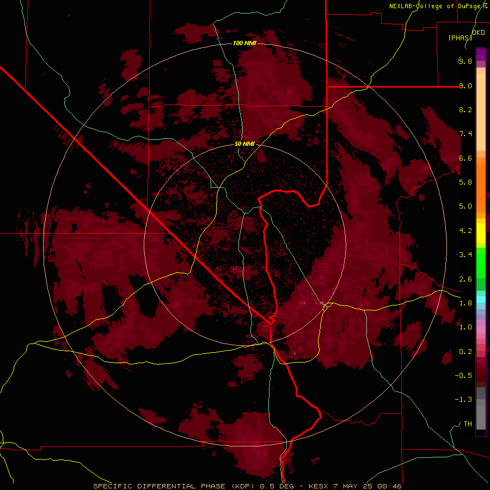Click the 9.8 value on the color scale
This screenshot has width=490, height=490.
coord(465,61)
